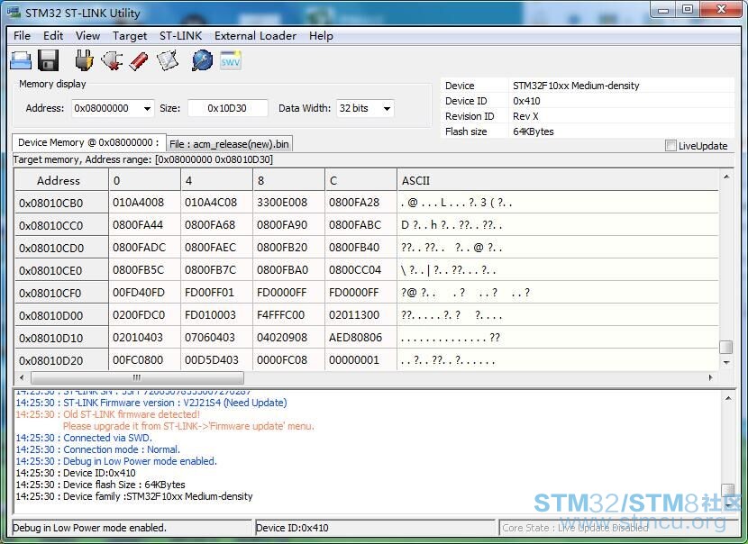748x544 pixels.
Task: Click log line 'Device flash Size : 64KBytes'
Action: 124,485
